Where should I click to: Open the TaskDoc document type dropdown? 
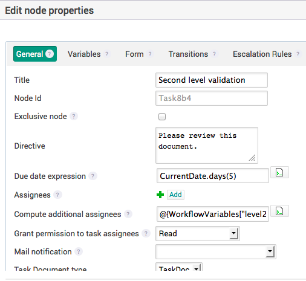point(179,267)
